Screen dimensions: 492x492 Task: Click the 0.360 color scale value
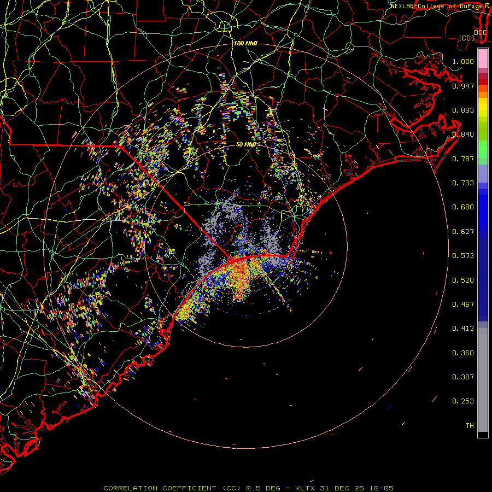(x=463, y=353)
